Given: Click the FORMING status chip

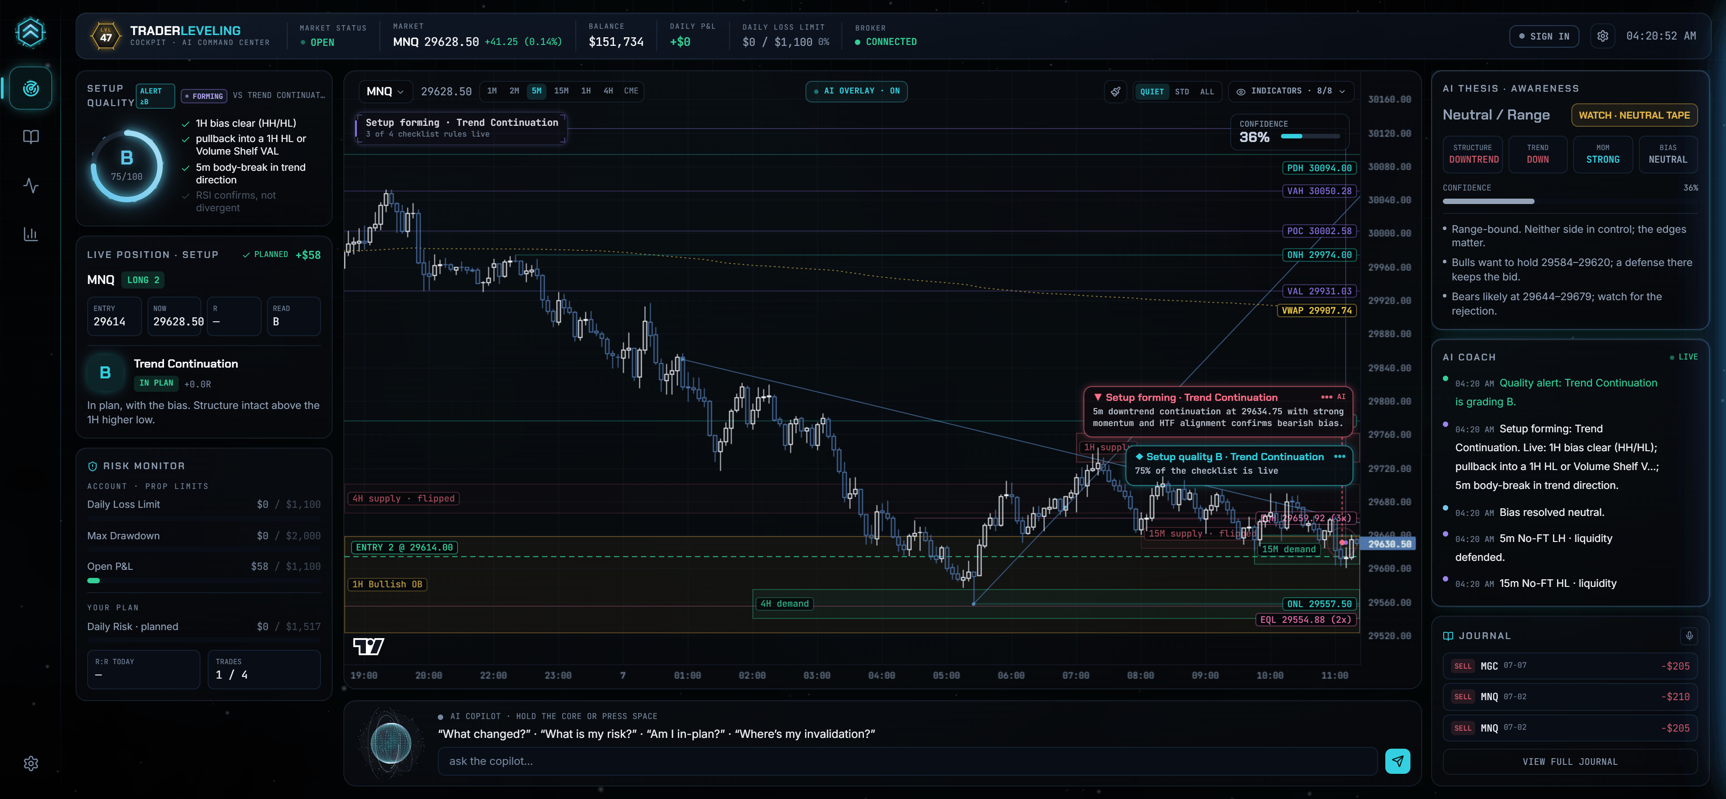Looking at the screenshot, I should (x=205, y=96).
